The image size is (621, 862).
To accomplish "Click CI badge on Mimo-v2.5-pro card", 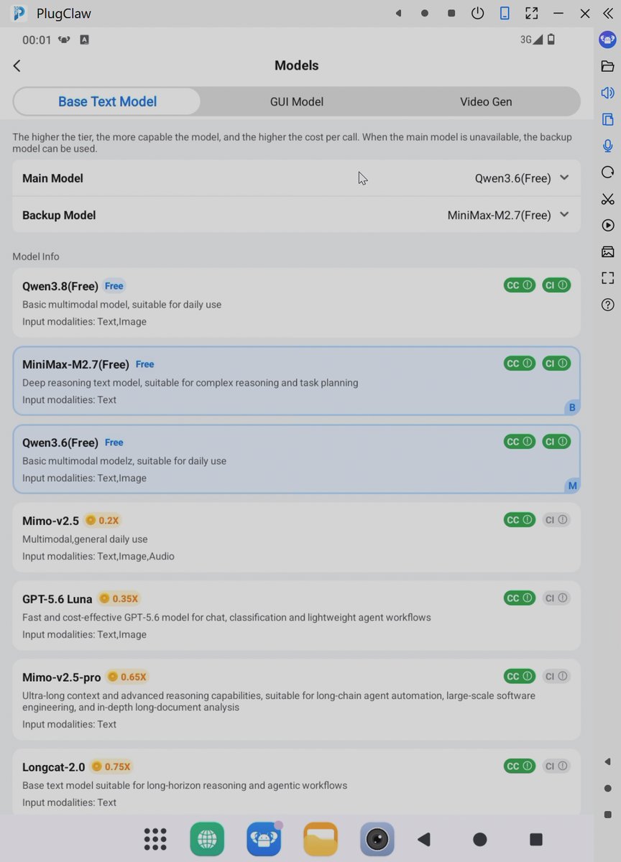I will pos(556,676).
